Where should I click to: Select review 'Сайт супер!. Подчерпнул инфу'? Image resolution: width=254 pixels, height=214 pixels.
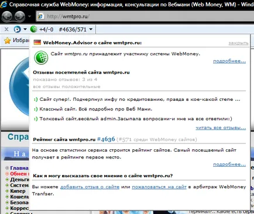click(140, 99)
